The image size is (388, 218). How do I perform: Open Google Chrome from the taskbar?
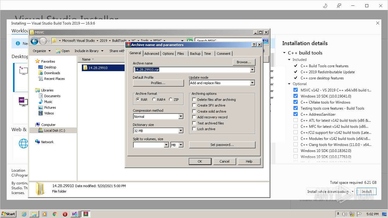[55, 214]
